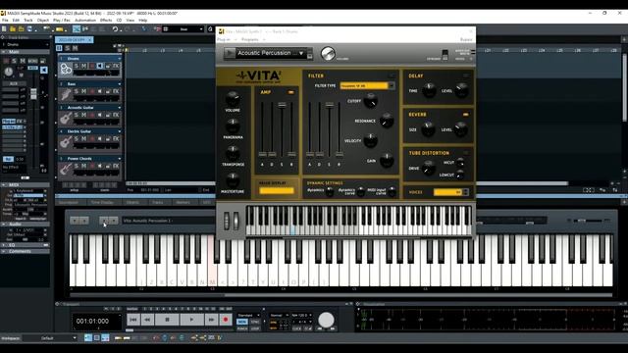
Task: Click the selected mouse mode tool icon
Action: (77, 28)
